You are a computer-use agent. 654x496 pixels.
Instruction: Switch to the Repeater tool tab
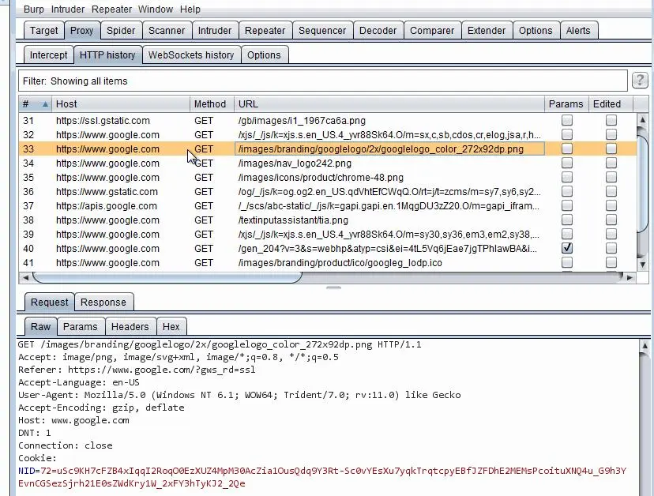click(x=265, y=31)
